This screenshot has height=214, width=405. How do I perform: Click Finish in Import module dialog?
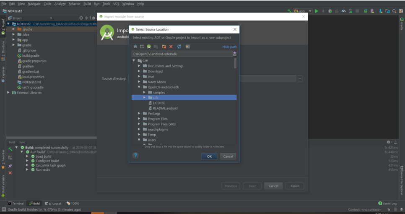(295, 186)
